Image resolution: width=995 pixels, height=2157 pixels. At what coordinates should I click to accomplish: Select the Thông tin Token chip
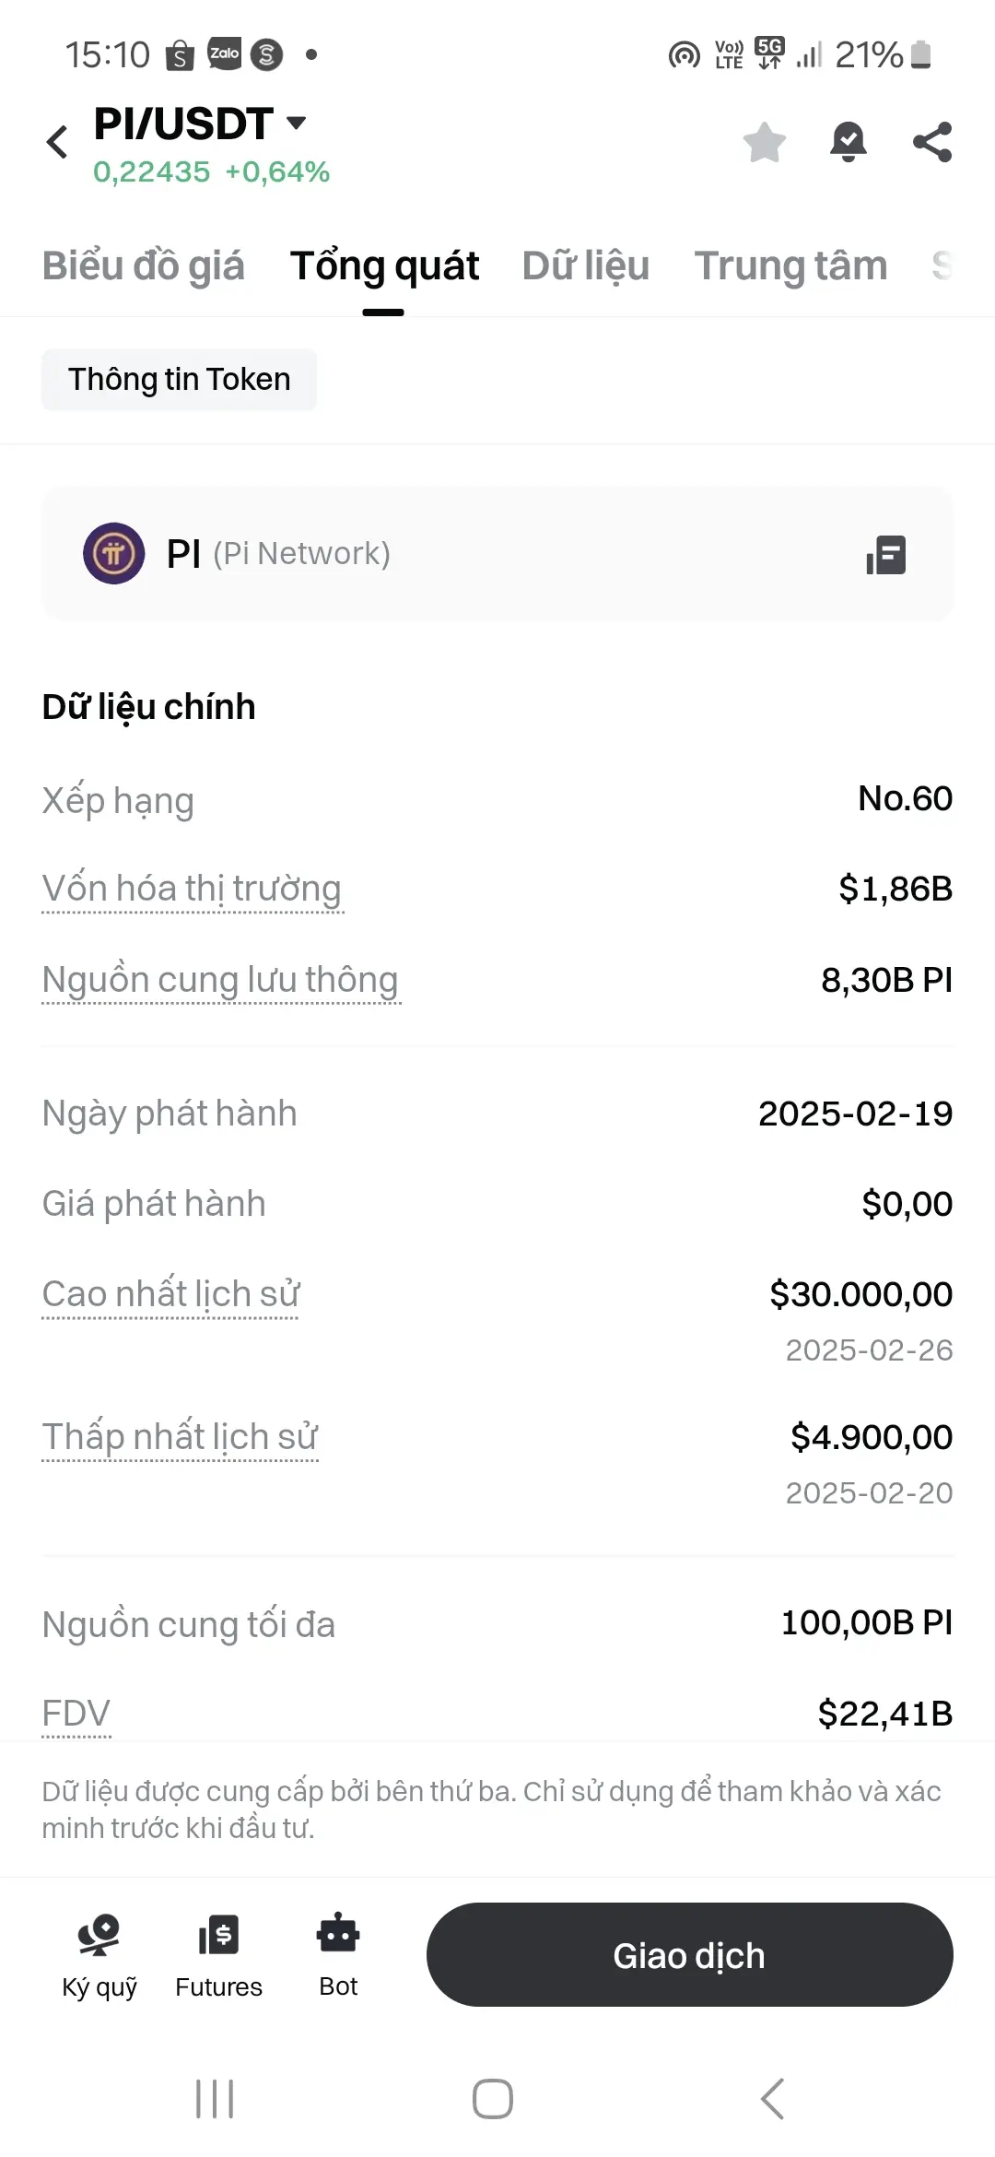[179, 380]
